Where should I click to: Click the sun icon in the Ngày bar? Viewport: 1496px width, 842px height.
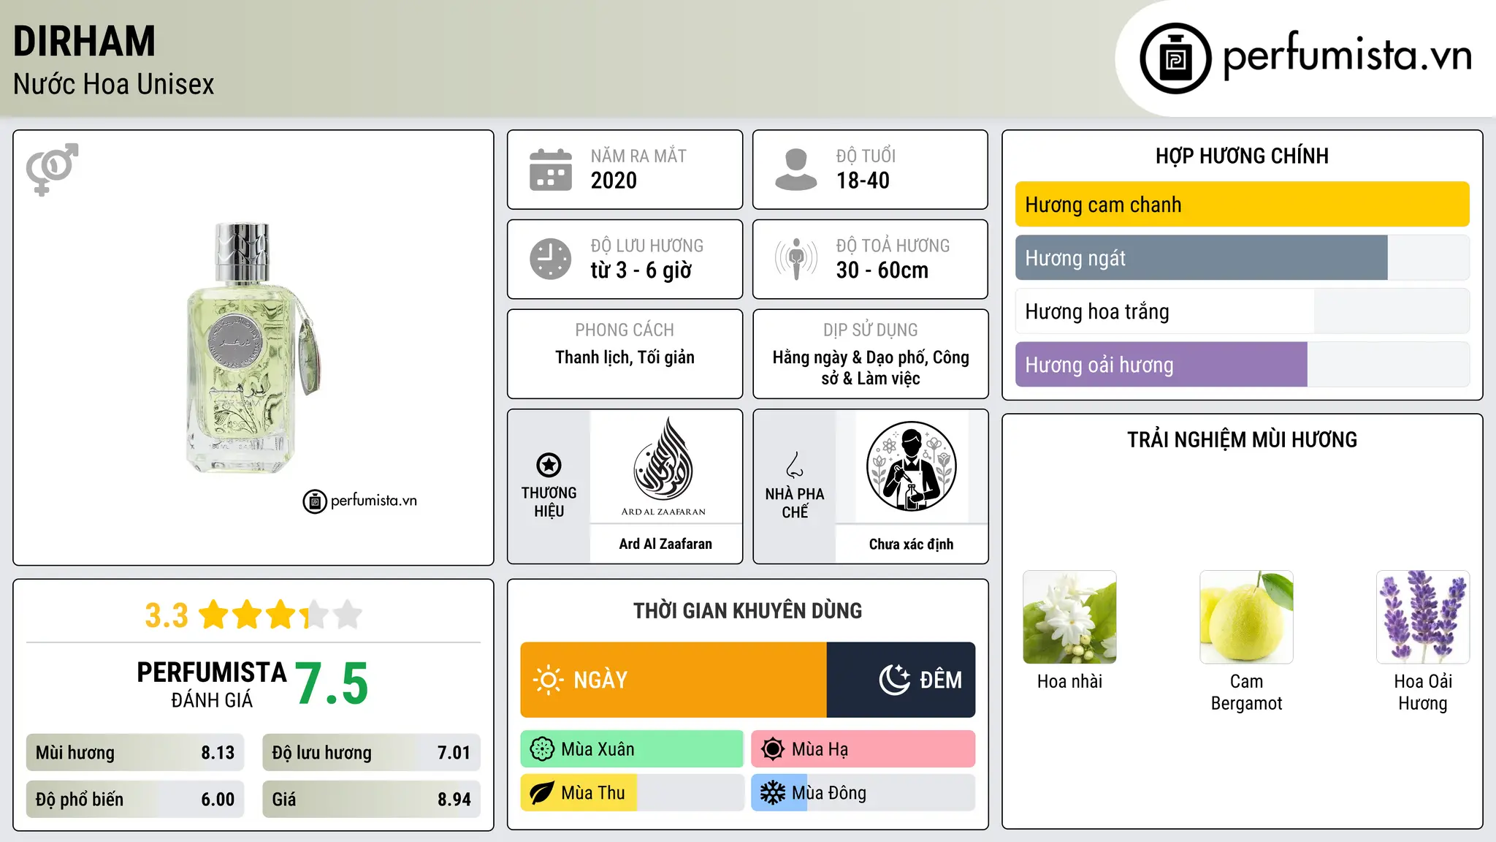pyautogui.click(x=548, y=680)
